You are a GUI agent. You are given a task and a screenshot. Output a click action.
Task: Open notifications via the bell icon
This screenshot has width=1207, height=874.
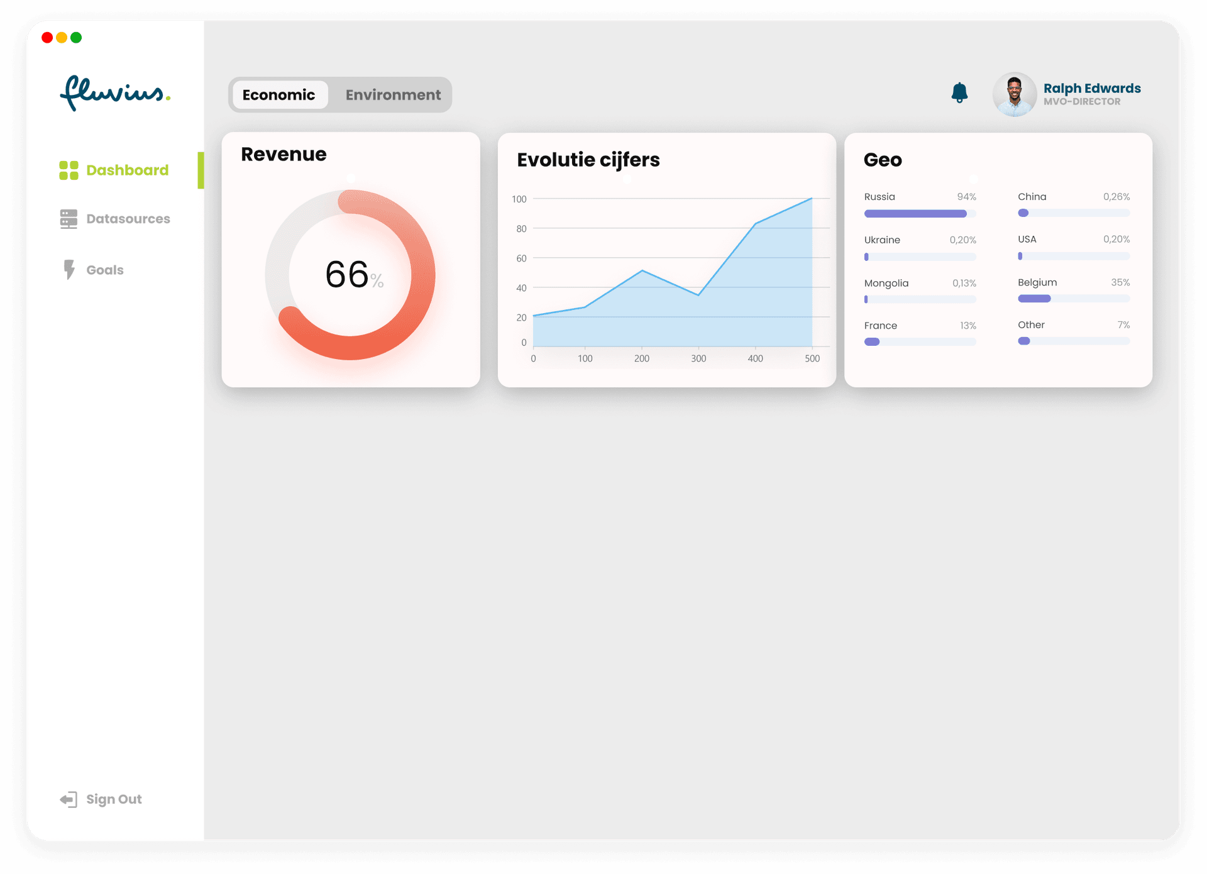[x=959, y=93]
